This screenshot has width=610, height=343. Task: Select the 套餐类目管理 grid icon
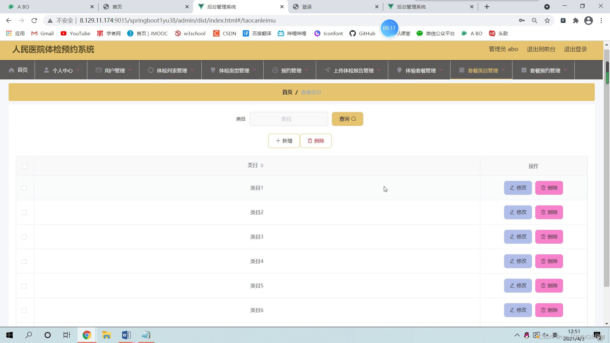pos(462,70)
